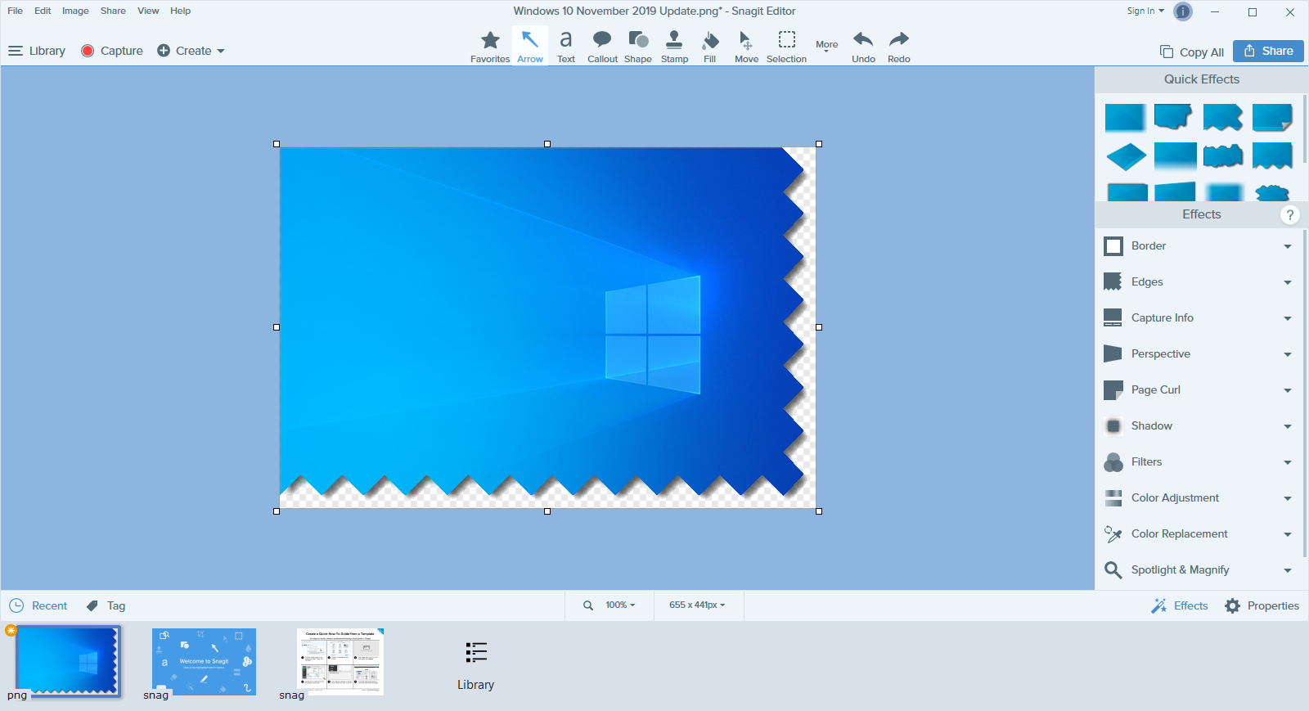The image size is (1309, 711).
Task: Open the More tools dropdown
Action: (x=826, y=46)
